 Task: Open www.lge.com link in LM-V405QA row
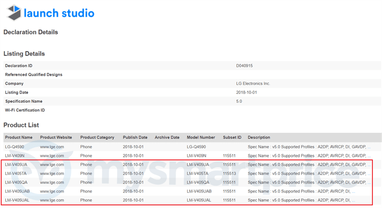(x=52, y=182)
